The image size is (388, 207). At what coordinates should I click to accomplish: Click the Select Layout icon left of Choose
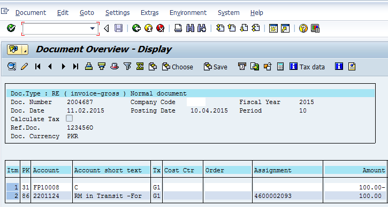point(153,66)
